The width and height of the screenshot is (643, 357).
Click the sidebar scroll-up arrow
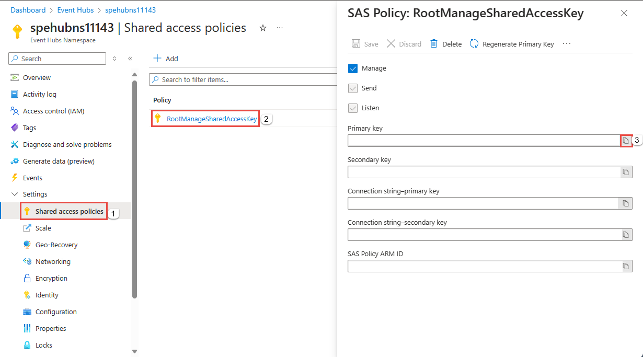pyautogui.click(x=134, y=74)
